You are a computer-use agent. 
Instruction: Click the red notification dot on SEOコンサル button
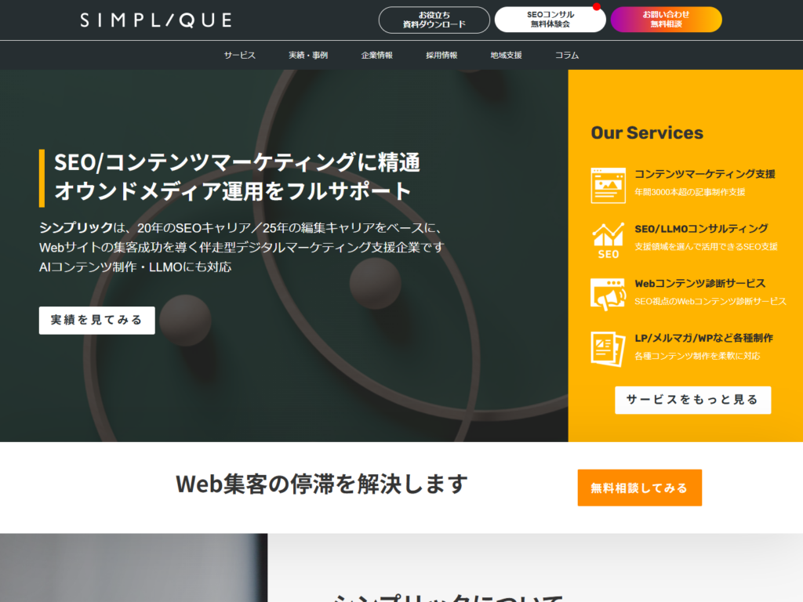(x=596, y=7)
